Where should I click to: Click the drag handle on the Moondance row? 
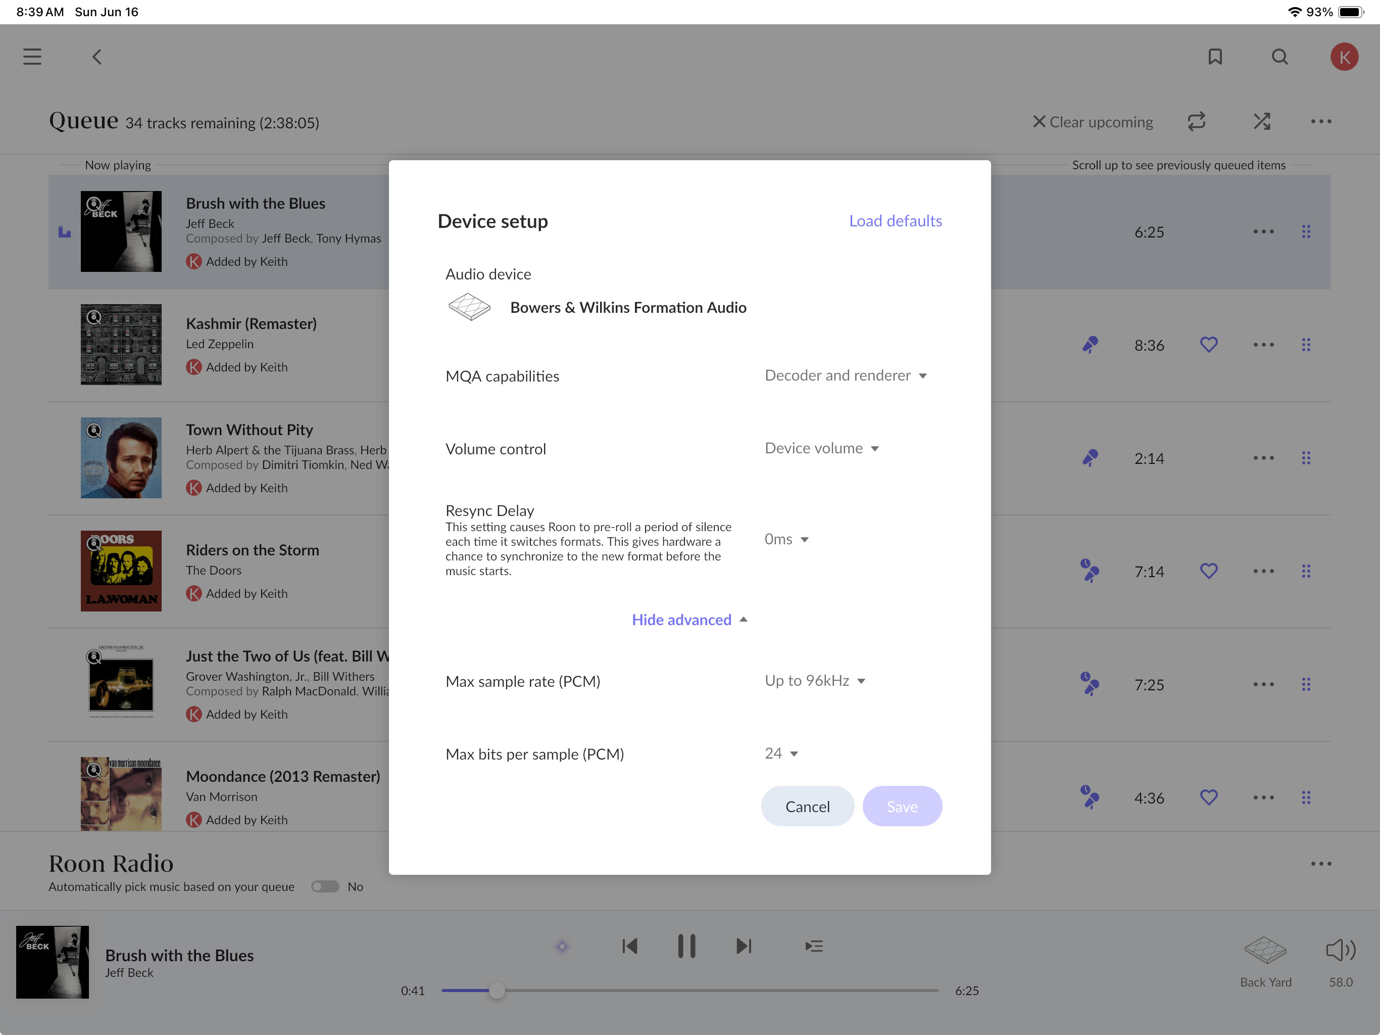point(1306,797)
